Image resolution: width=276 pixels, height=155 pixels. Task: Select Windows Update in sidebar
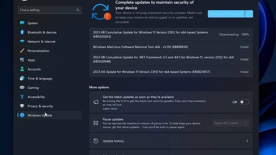pos(50,115)
